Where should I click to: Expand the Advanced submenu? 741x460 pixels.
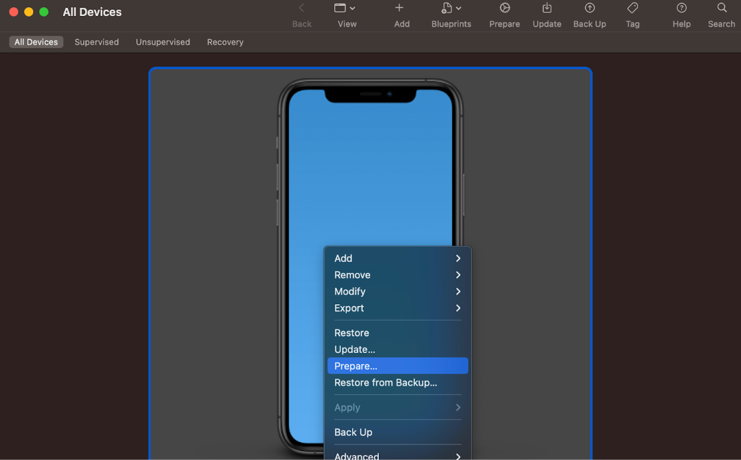click(x=397, y=455)
